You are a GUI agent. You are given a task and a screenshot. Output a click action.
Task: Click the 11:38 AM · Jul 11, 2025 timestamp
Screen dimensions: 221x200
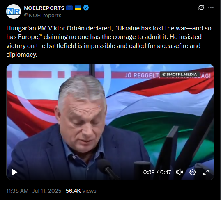tap(34, 191)
